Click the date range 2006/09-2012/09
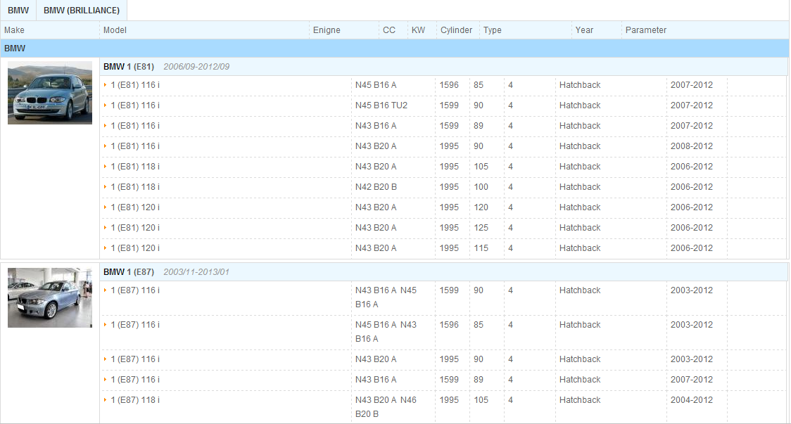The height and width of the screenshot is (424, 791). coord(196,67)
